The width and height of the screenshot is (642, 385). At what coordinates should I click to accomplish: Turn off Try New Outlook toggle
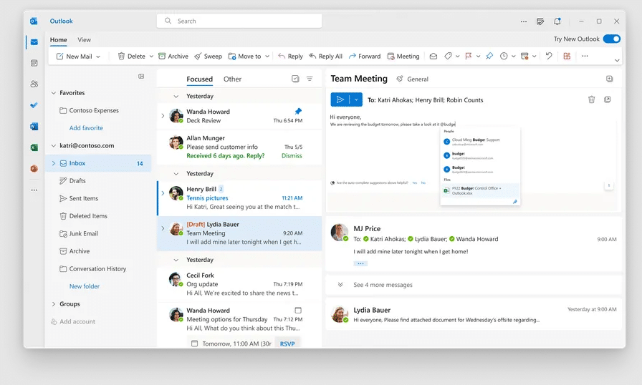pyautogui.click(x=612, y=39)
